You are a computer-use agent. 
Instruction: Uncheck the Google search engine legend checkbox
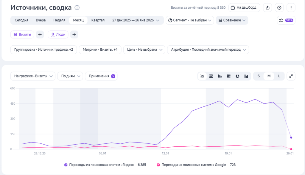click(x=158, y=165)
